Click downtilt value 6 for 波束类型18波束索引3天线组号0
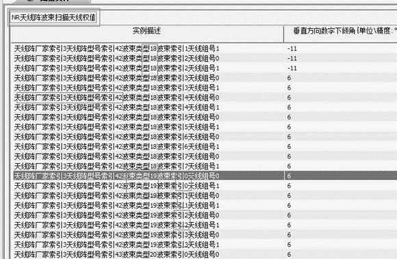 tap(289, 78)
